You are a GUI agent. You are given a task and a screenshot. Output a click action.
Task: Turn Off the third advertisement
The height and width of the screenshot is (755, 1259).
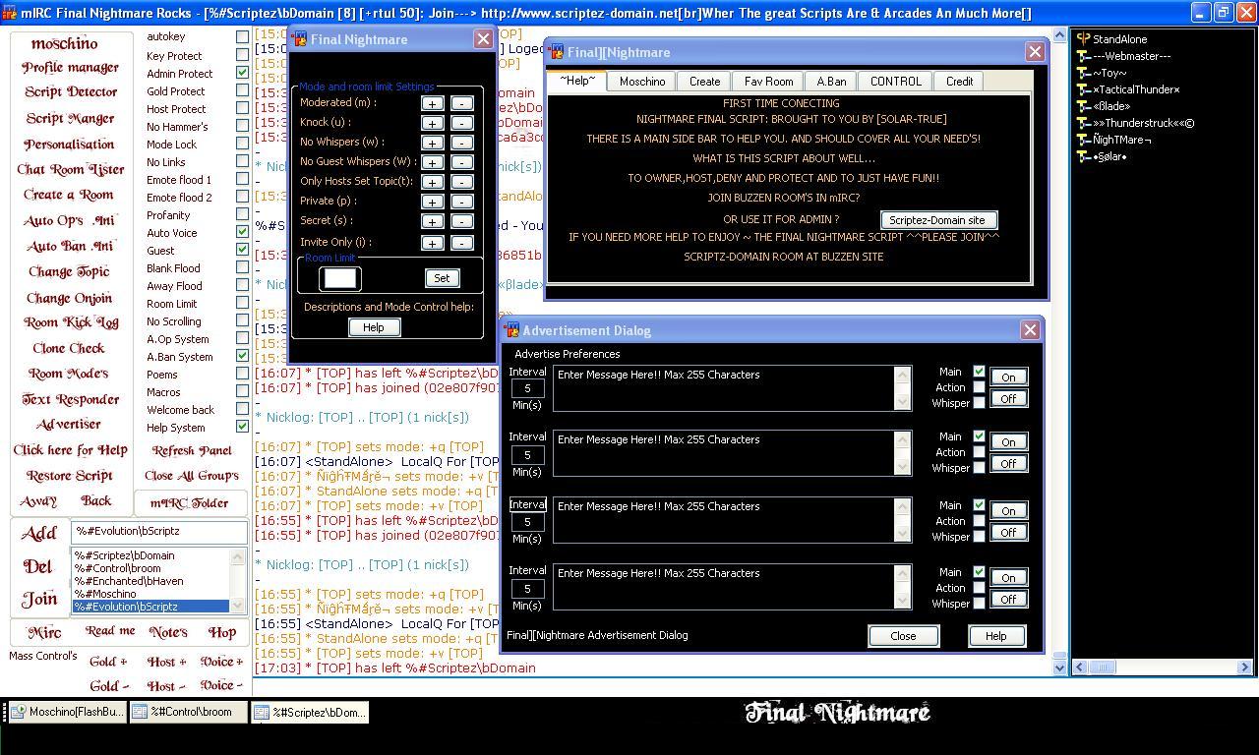1008,532
